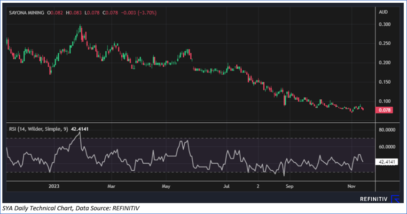Click the change value −0.003 (−3.70%)

[x=139, y=13]
